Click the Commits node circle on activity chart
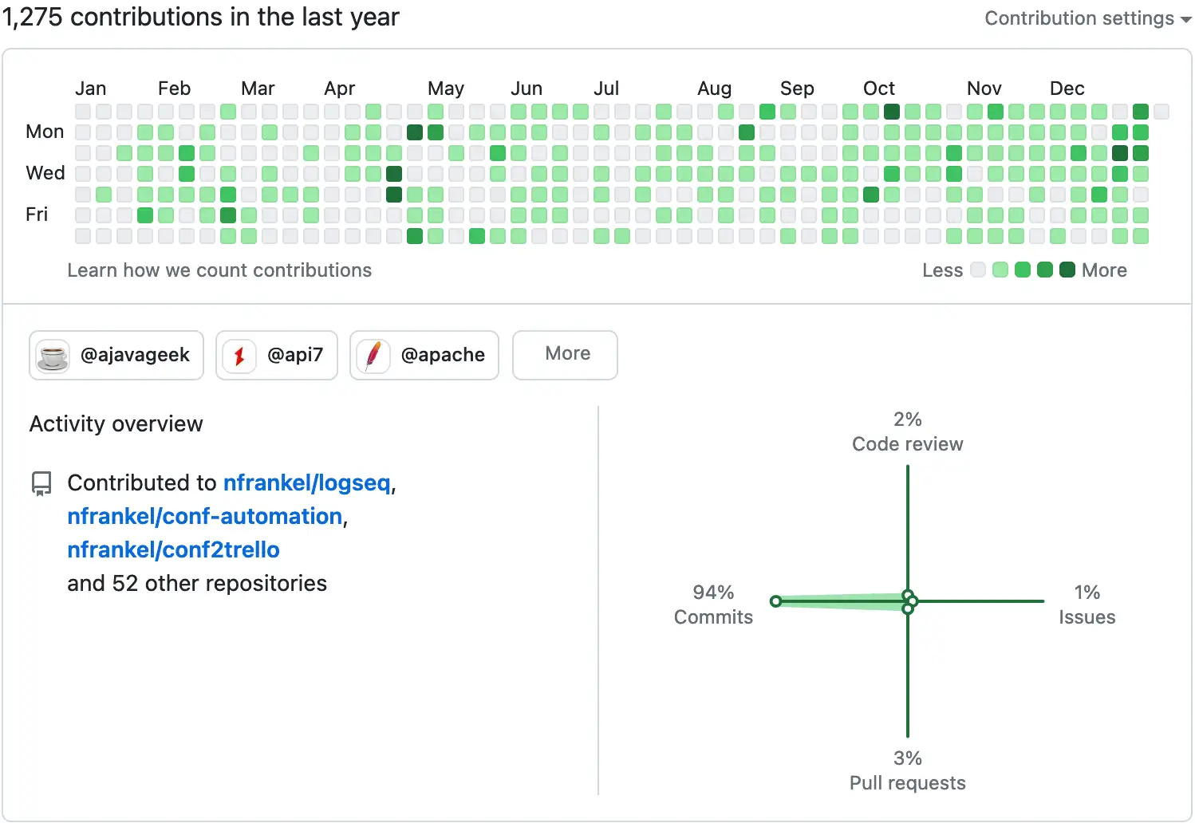This screenshot has height=823, width=1195. click(776, 601)
